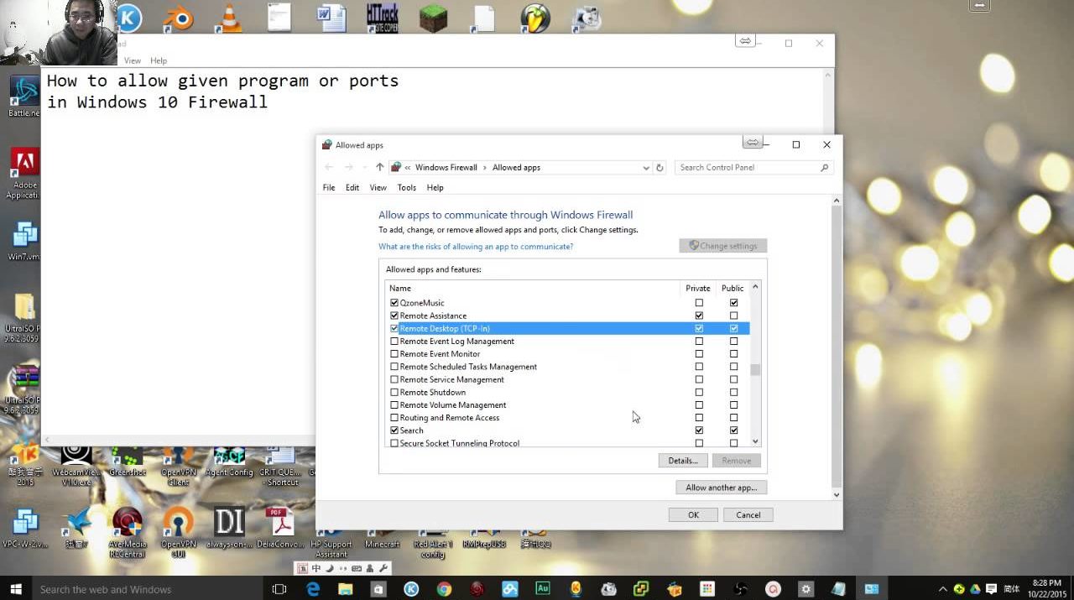Uncheck the Public box for Search
The image size is (1074, 600).
[733, 430]
